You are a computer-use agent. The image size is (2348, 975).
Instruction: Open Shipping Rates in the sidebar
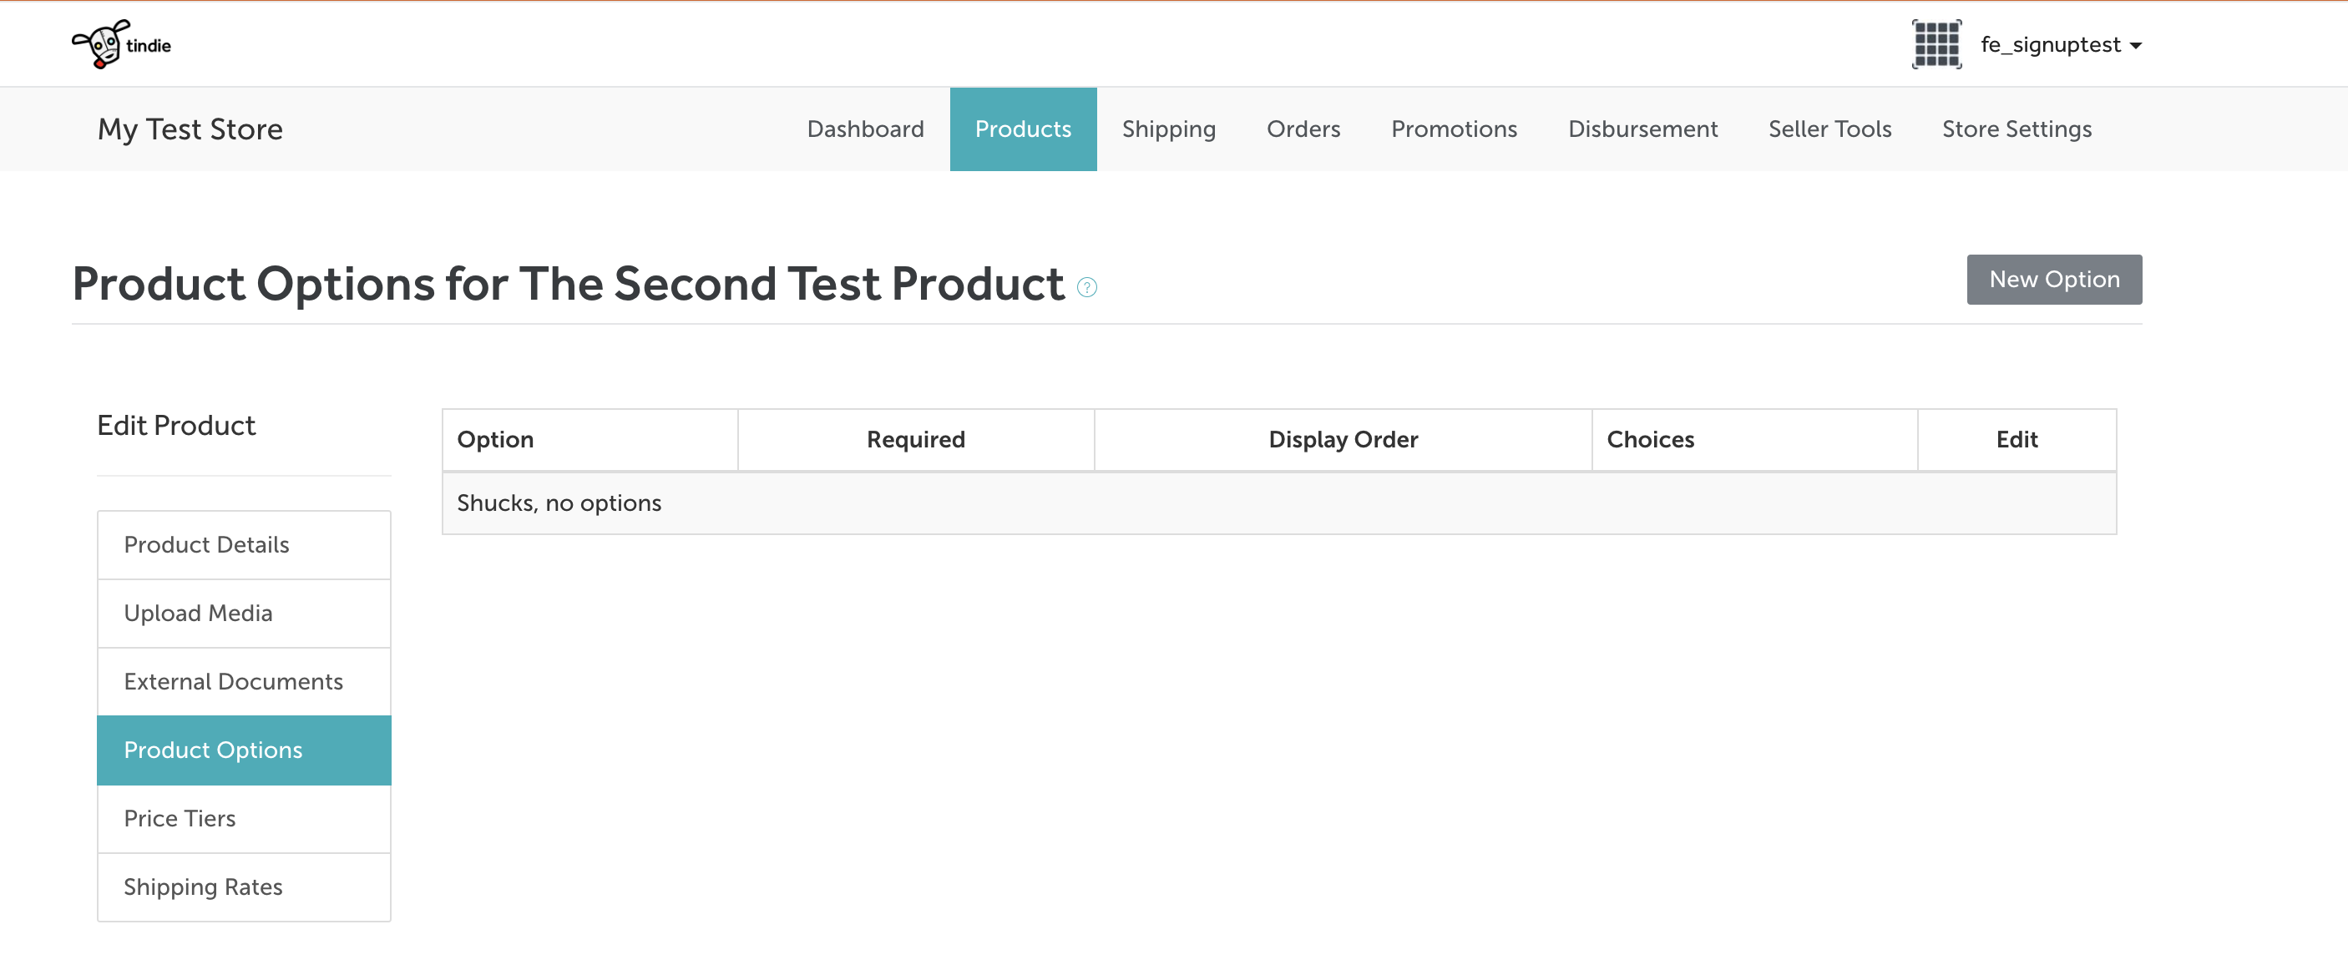[243, 887]
